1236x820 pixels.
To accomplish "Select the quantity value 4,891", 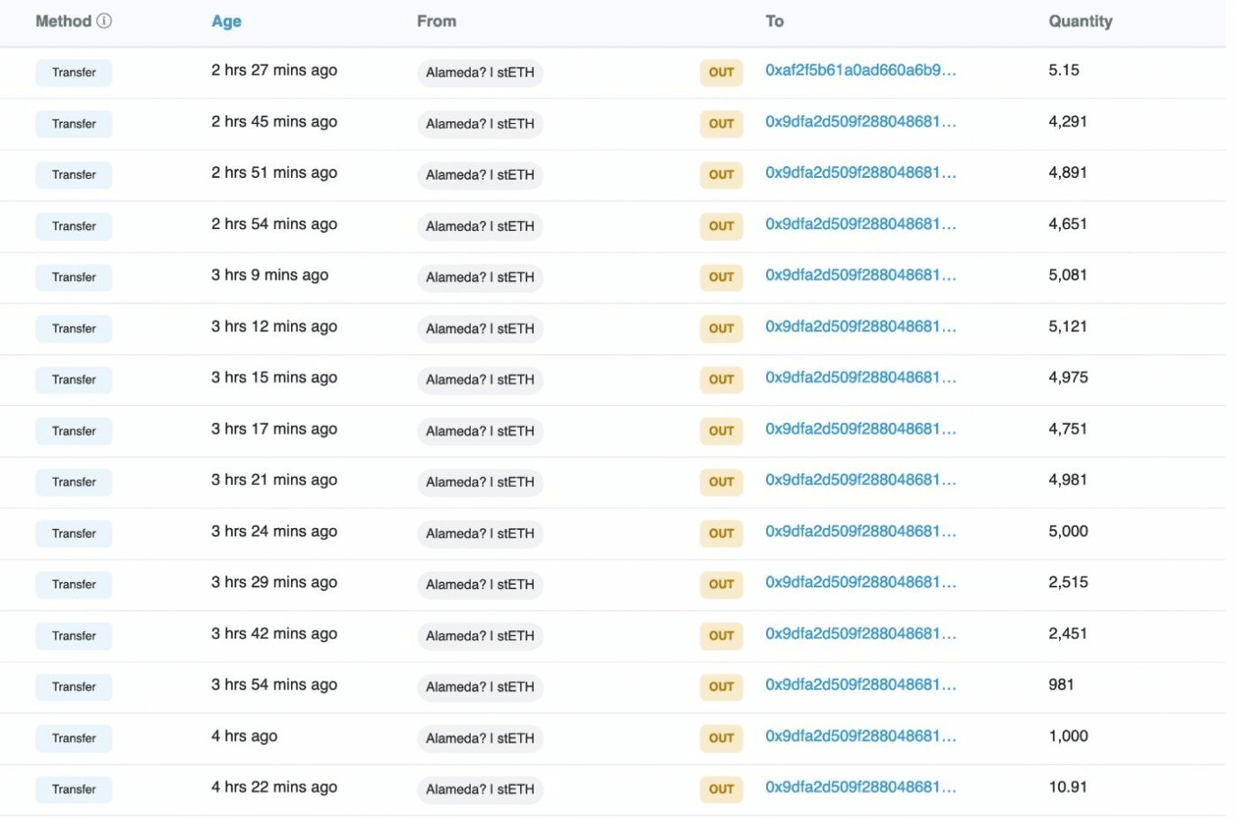I will coord(1068,172).
